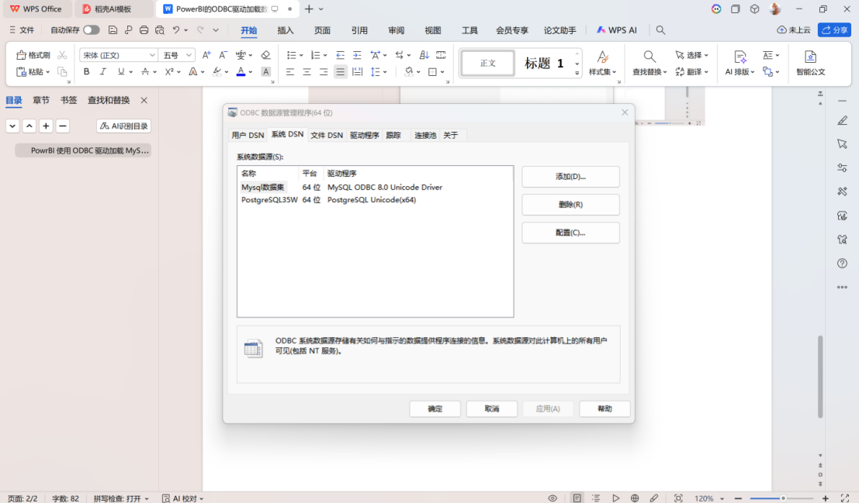Click the help question mark in right sidebar

pyautogui.click(x=842, y=264)
